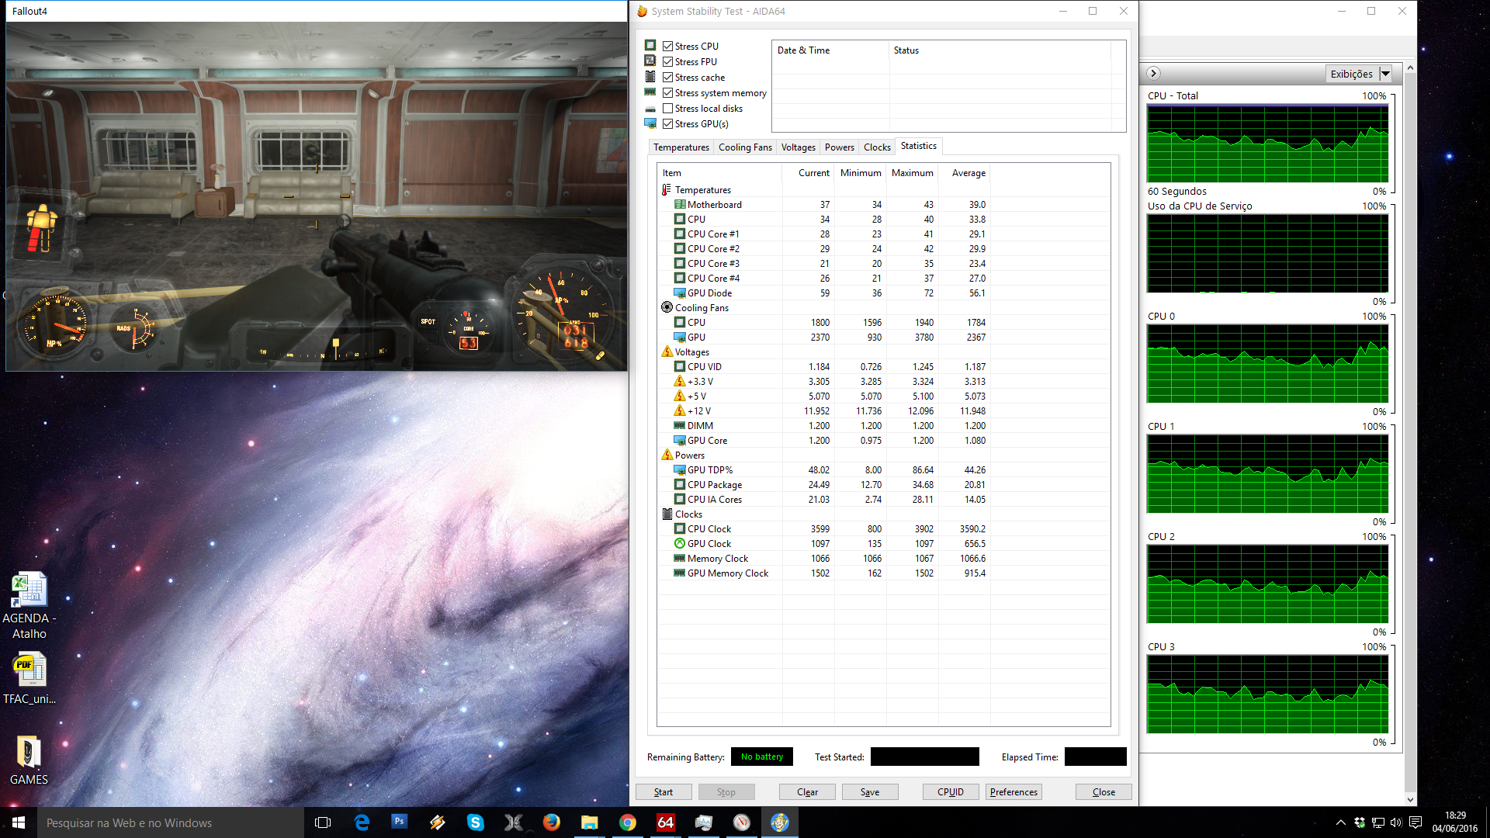Select the Statistics tab

pos(919,146)
